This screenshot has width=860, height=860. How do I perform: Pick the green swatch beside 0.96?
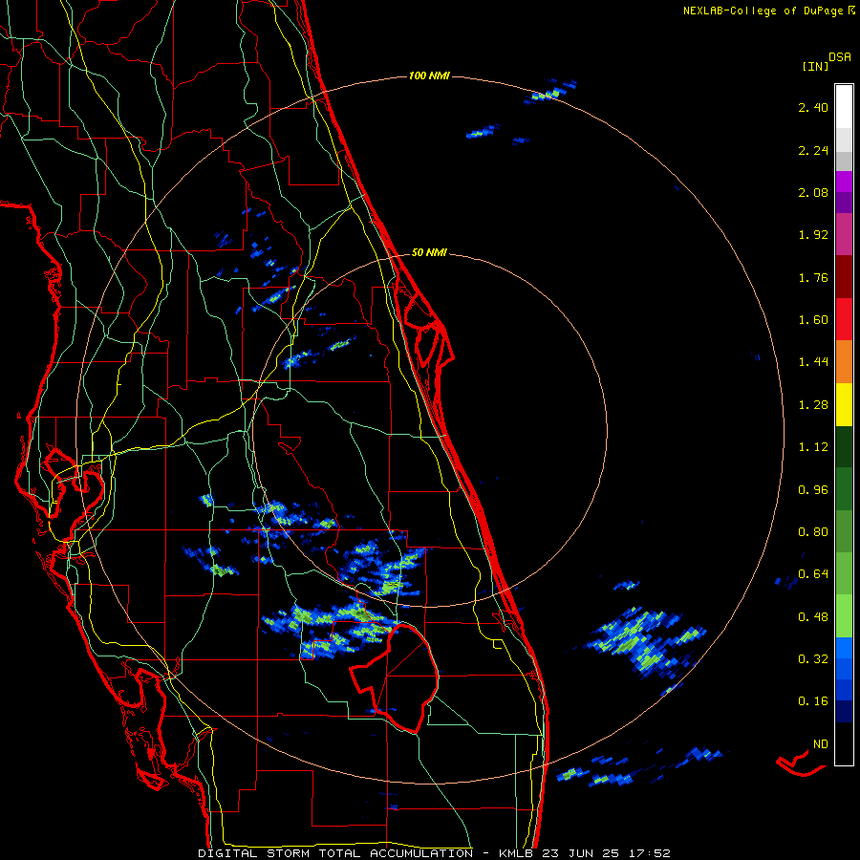[x=844, y=489]
